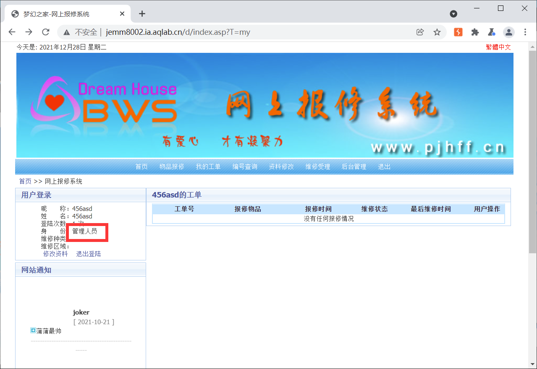This screenshot has width=537, height=369.
Task: Click the 蒲蒲最帅 notice title
Action: pos(49,331)
